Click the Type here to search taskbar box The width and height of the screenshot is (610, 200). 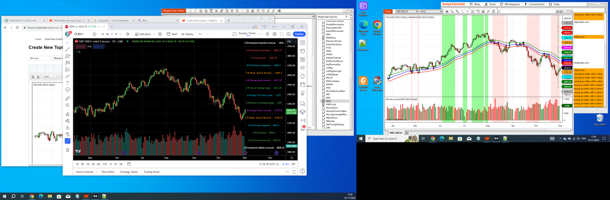coord(386,139)
